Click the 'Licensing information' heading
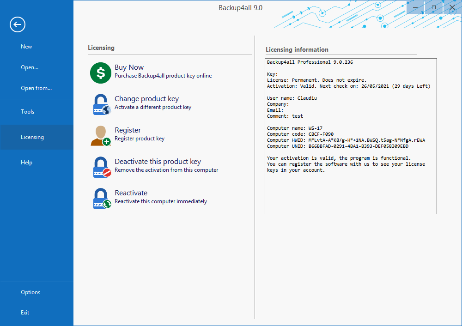Screen dimensions: 462x326 tap(297, 50)
